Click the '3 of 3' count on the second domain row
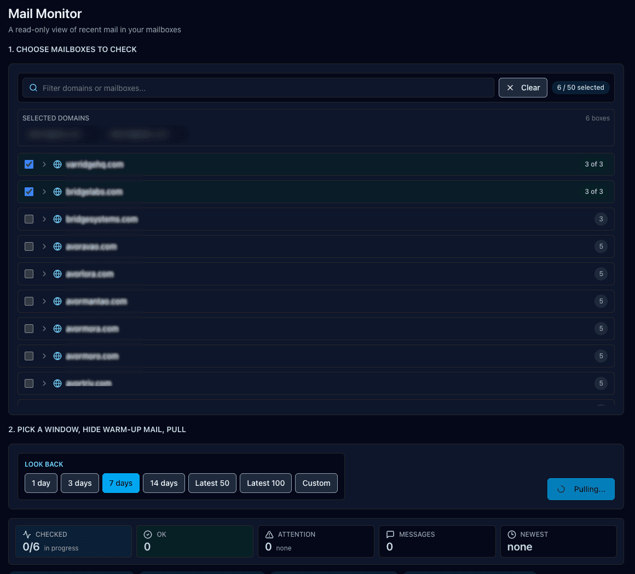Image resolution: width=635 pixels, height=574 pixels. pyautogui.click(x=594, y=192)
